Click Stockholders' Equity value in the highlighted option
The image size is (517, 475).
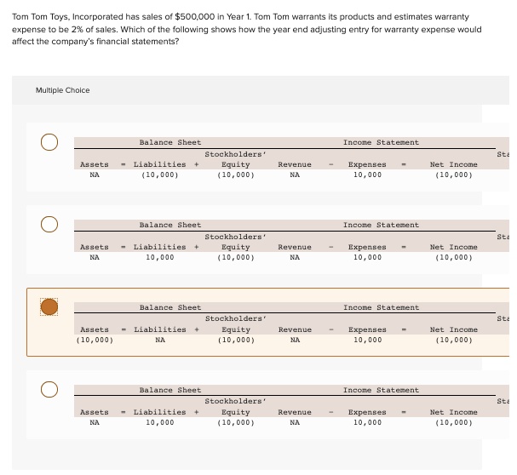point(236,340)
